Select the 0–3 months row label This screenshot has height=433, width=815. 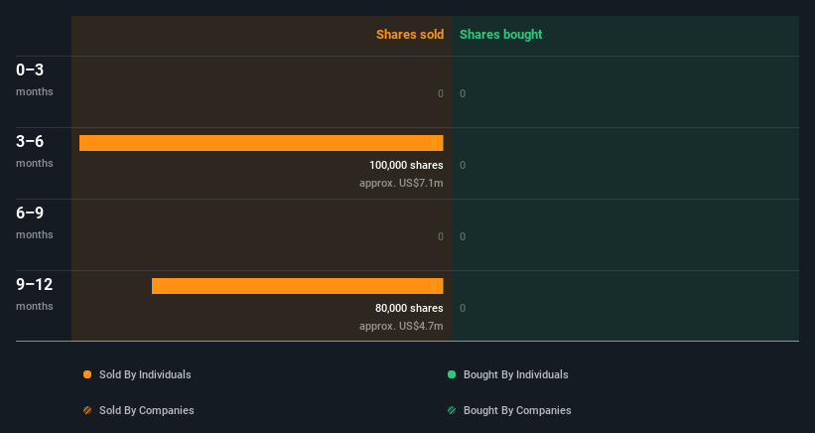35,79
